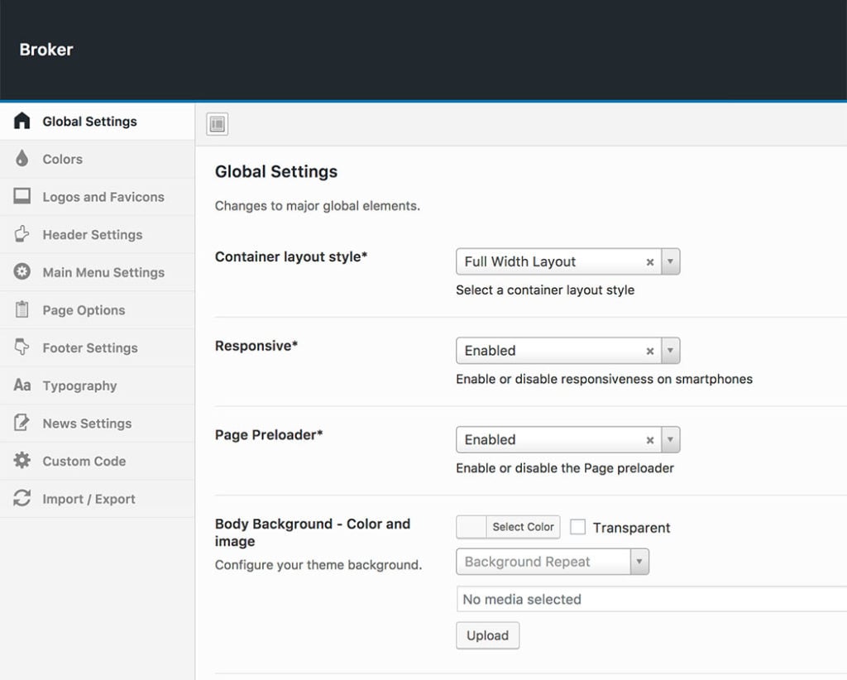This screenshot has width=847, height=680.
Task: Click the monitor icon for Logos and Favicons
Action: (x=22, y=197)
